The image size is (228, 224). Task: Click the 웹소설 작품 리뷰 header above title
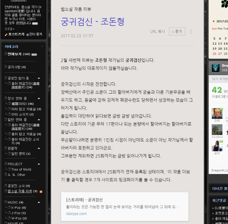pyautogui.click(x=76, y=9)
